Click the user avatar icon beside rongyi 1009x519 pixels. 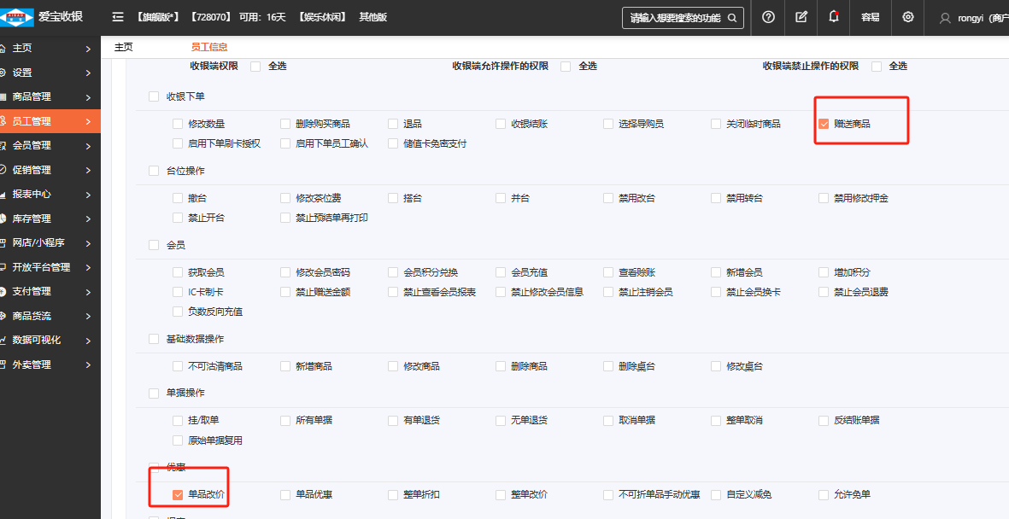point(945,18)
